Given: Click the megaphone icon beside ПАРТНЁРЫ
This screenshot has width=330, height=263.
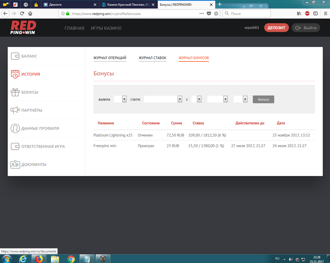Looking at the screenshot, I should (x=15, y=110).
